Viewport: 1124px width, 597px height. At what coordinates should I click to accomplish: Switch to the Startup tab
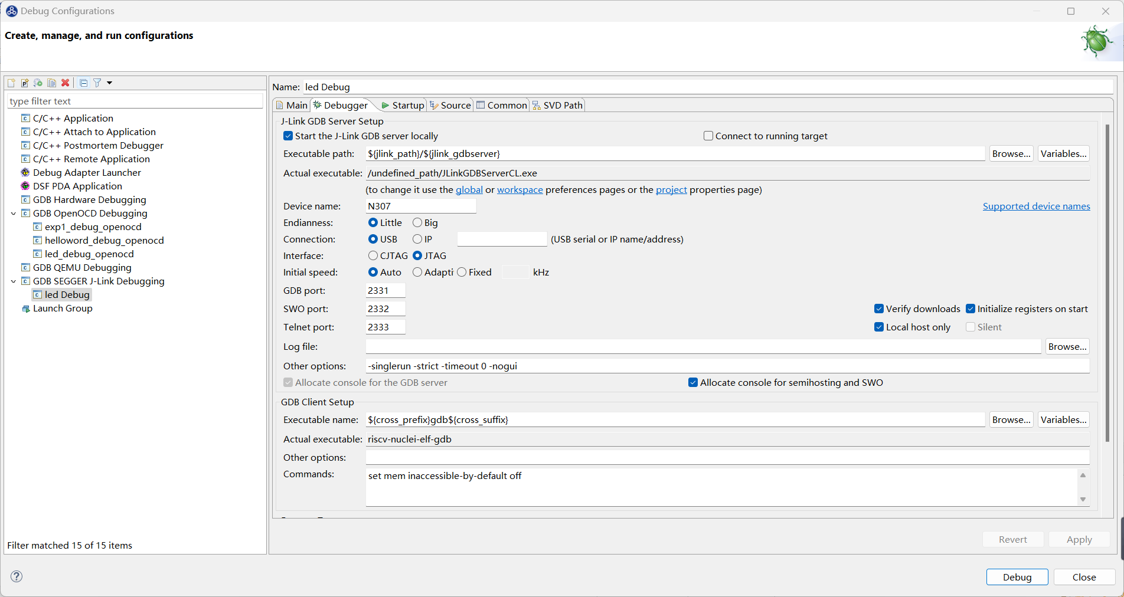(x=403, y=106)
